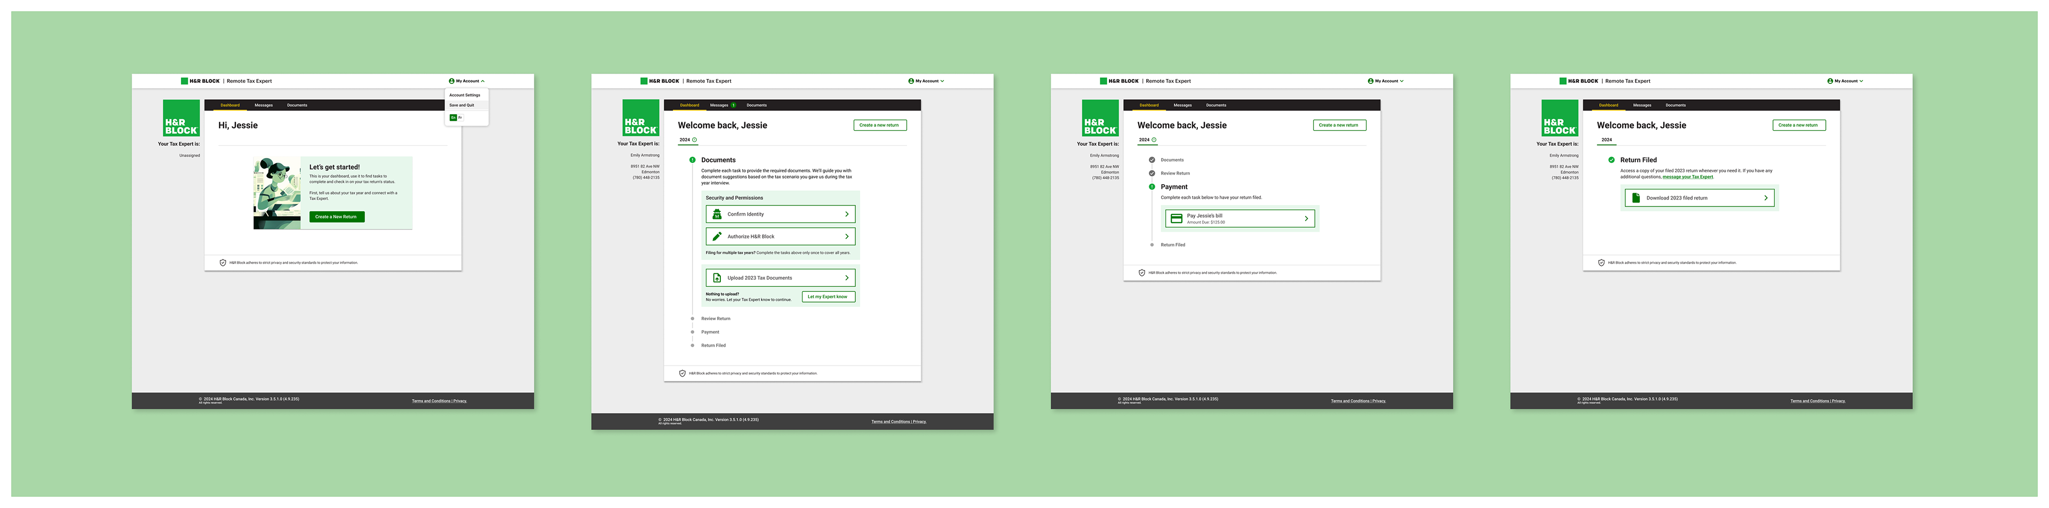
Task: Click the security shield icon on Documents screen
Action: (682, 373)
